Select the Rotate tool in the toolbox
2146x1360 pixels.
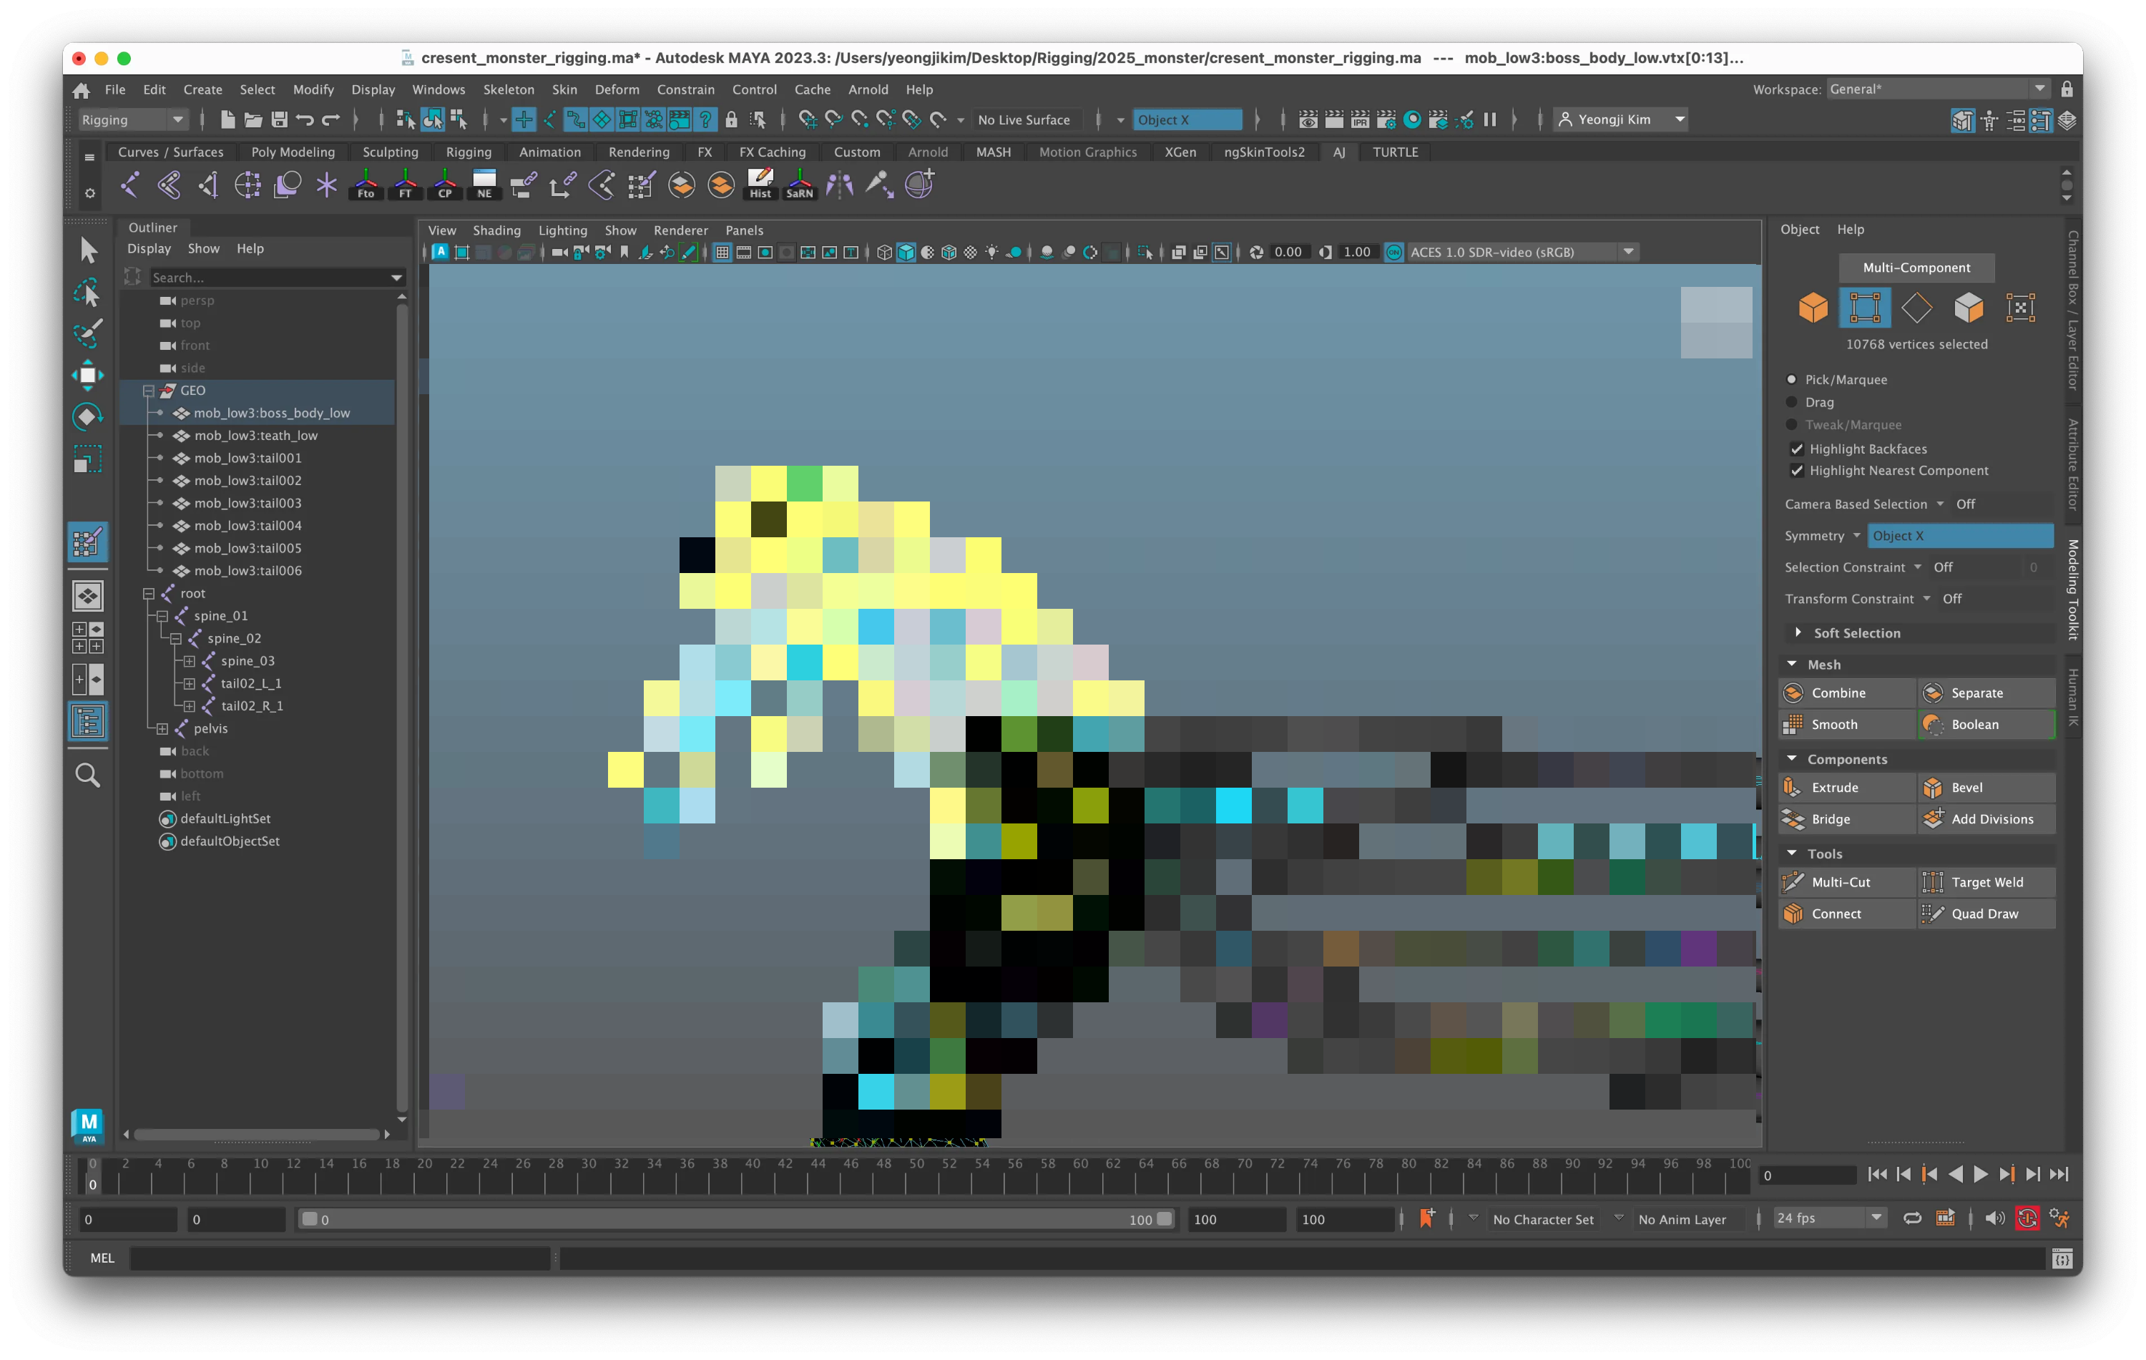[87, 417]
